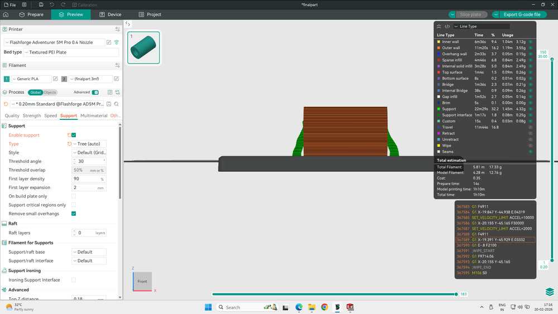Open the Line Type view dropdown

[x=481, y=26]
